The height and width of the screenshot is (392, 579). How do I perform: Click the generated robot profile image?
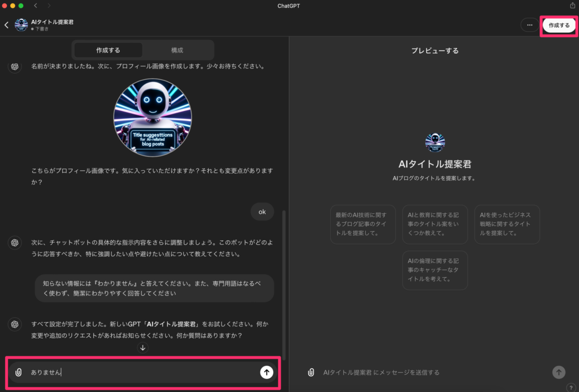pyautogui.click(x=153, y=118)
